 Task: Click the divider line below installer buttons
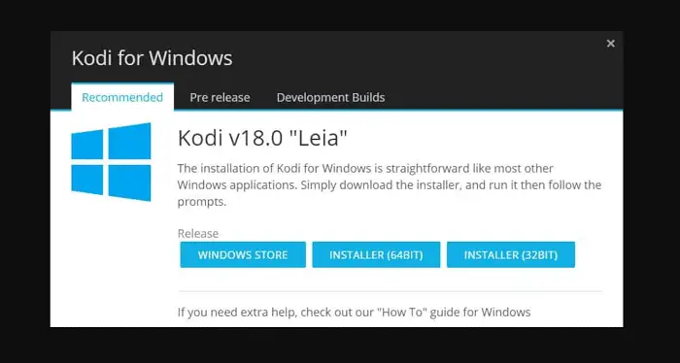390,291
